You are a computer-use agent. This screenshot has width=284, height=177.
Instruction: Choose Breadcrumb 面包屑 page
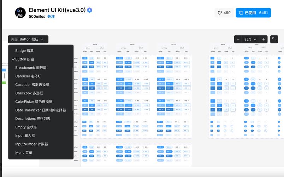coord(31,68)
